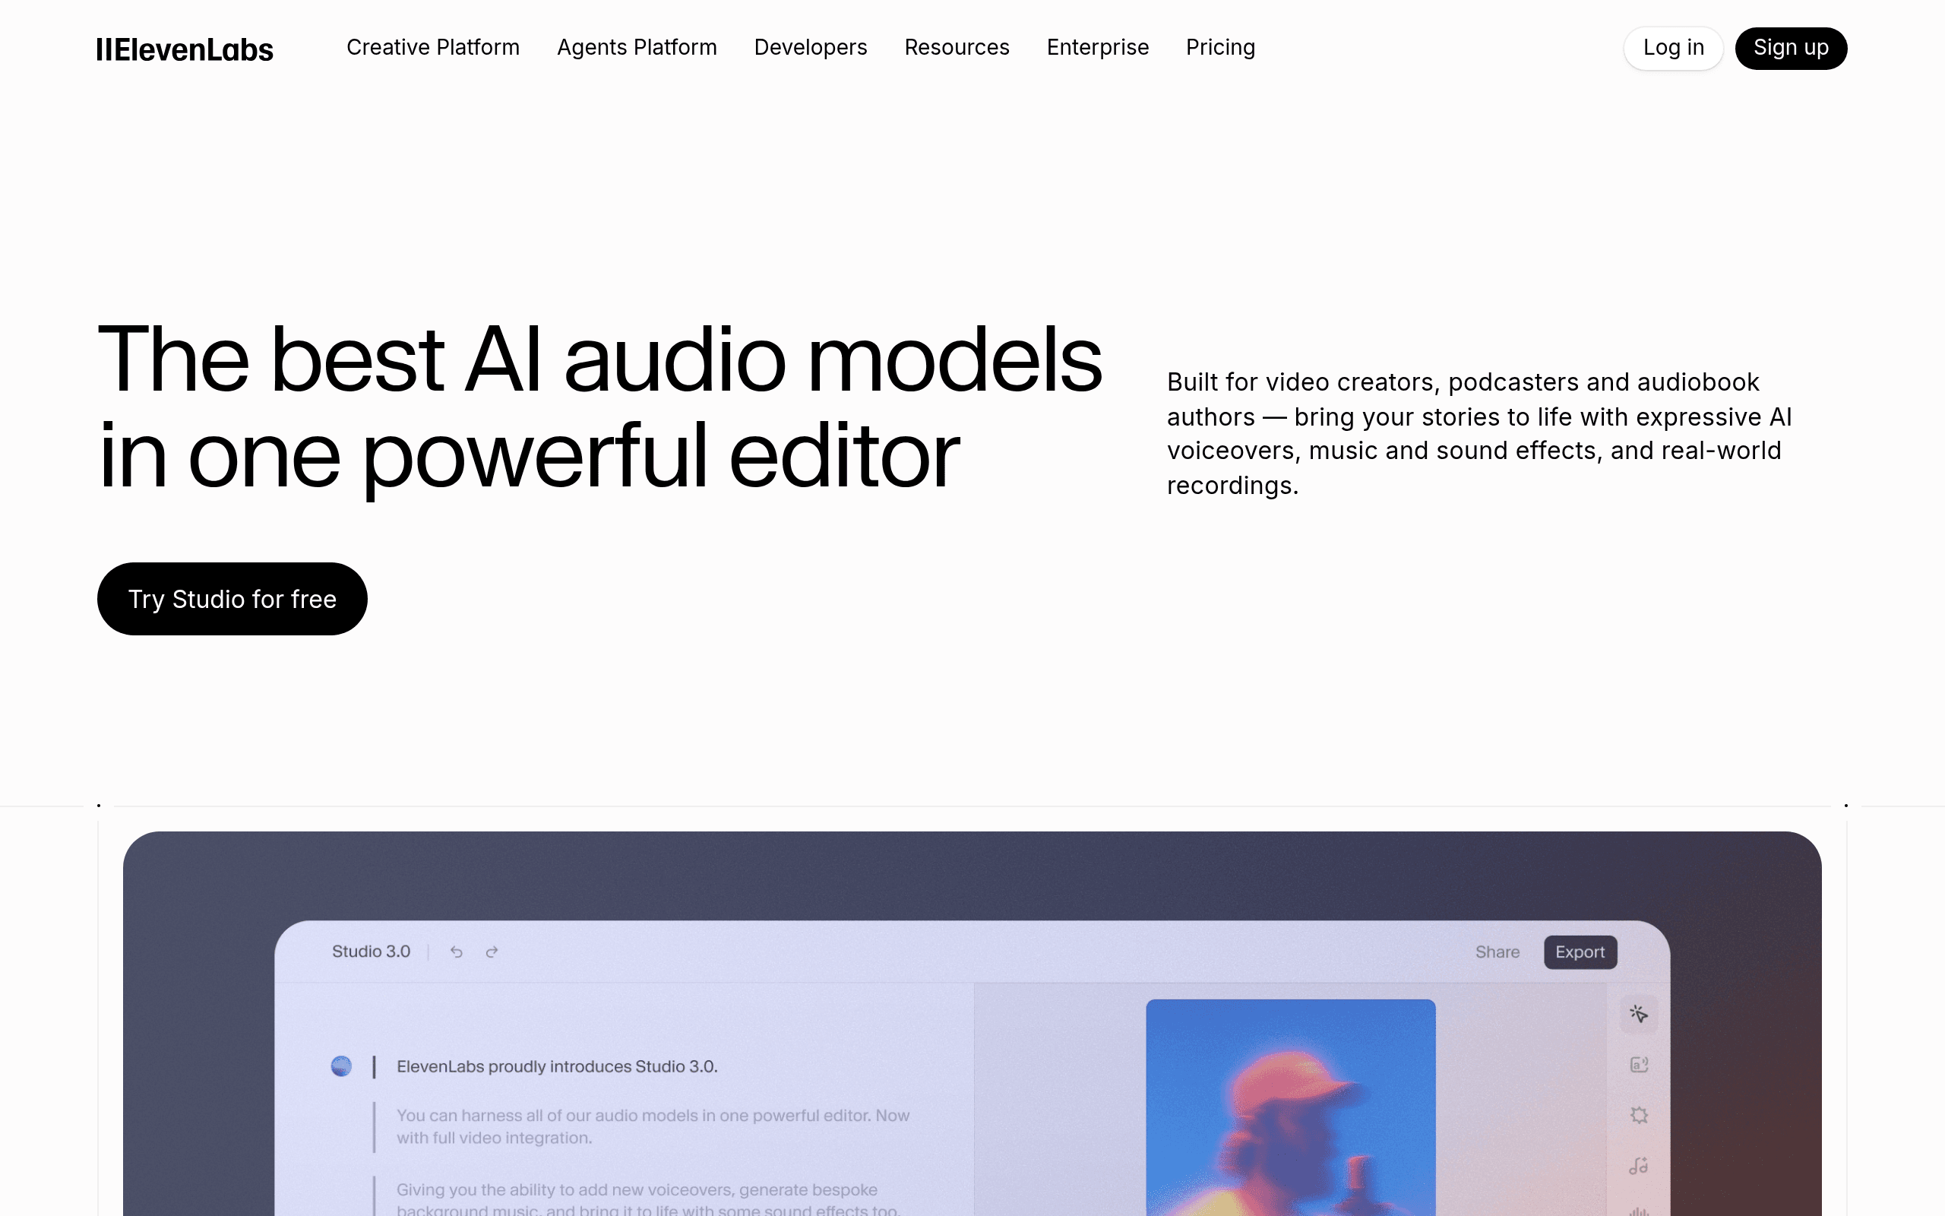Screen dimensions: 1945x1216
Task: Click the undo arrow in Studio 3.0
Action: click(457, 952)
